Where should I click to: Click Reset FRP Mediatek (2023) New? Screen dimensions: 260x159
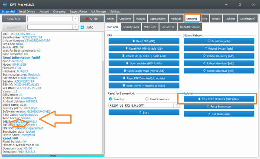219,99
